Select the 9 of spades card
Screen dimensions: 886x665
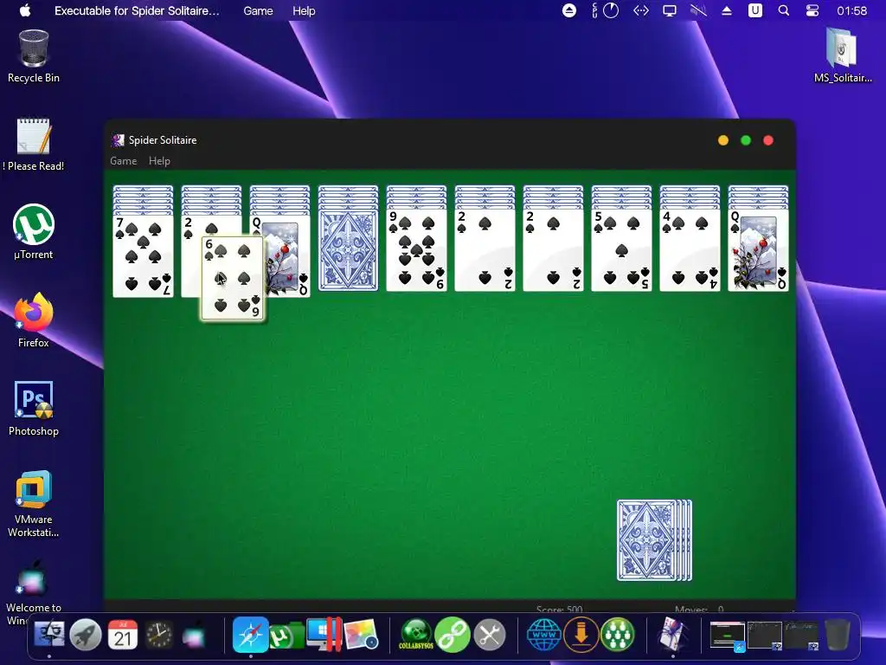point(416,250)
